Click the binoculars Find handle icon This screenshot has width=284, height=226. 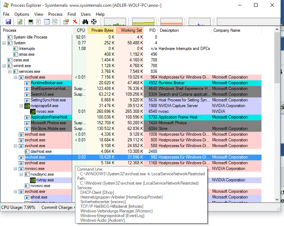click(x=85, y=22)
